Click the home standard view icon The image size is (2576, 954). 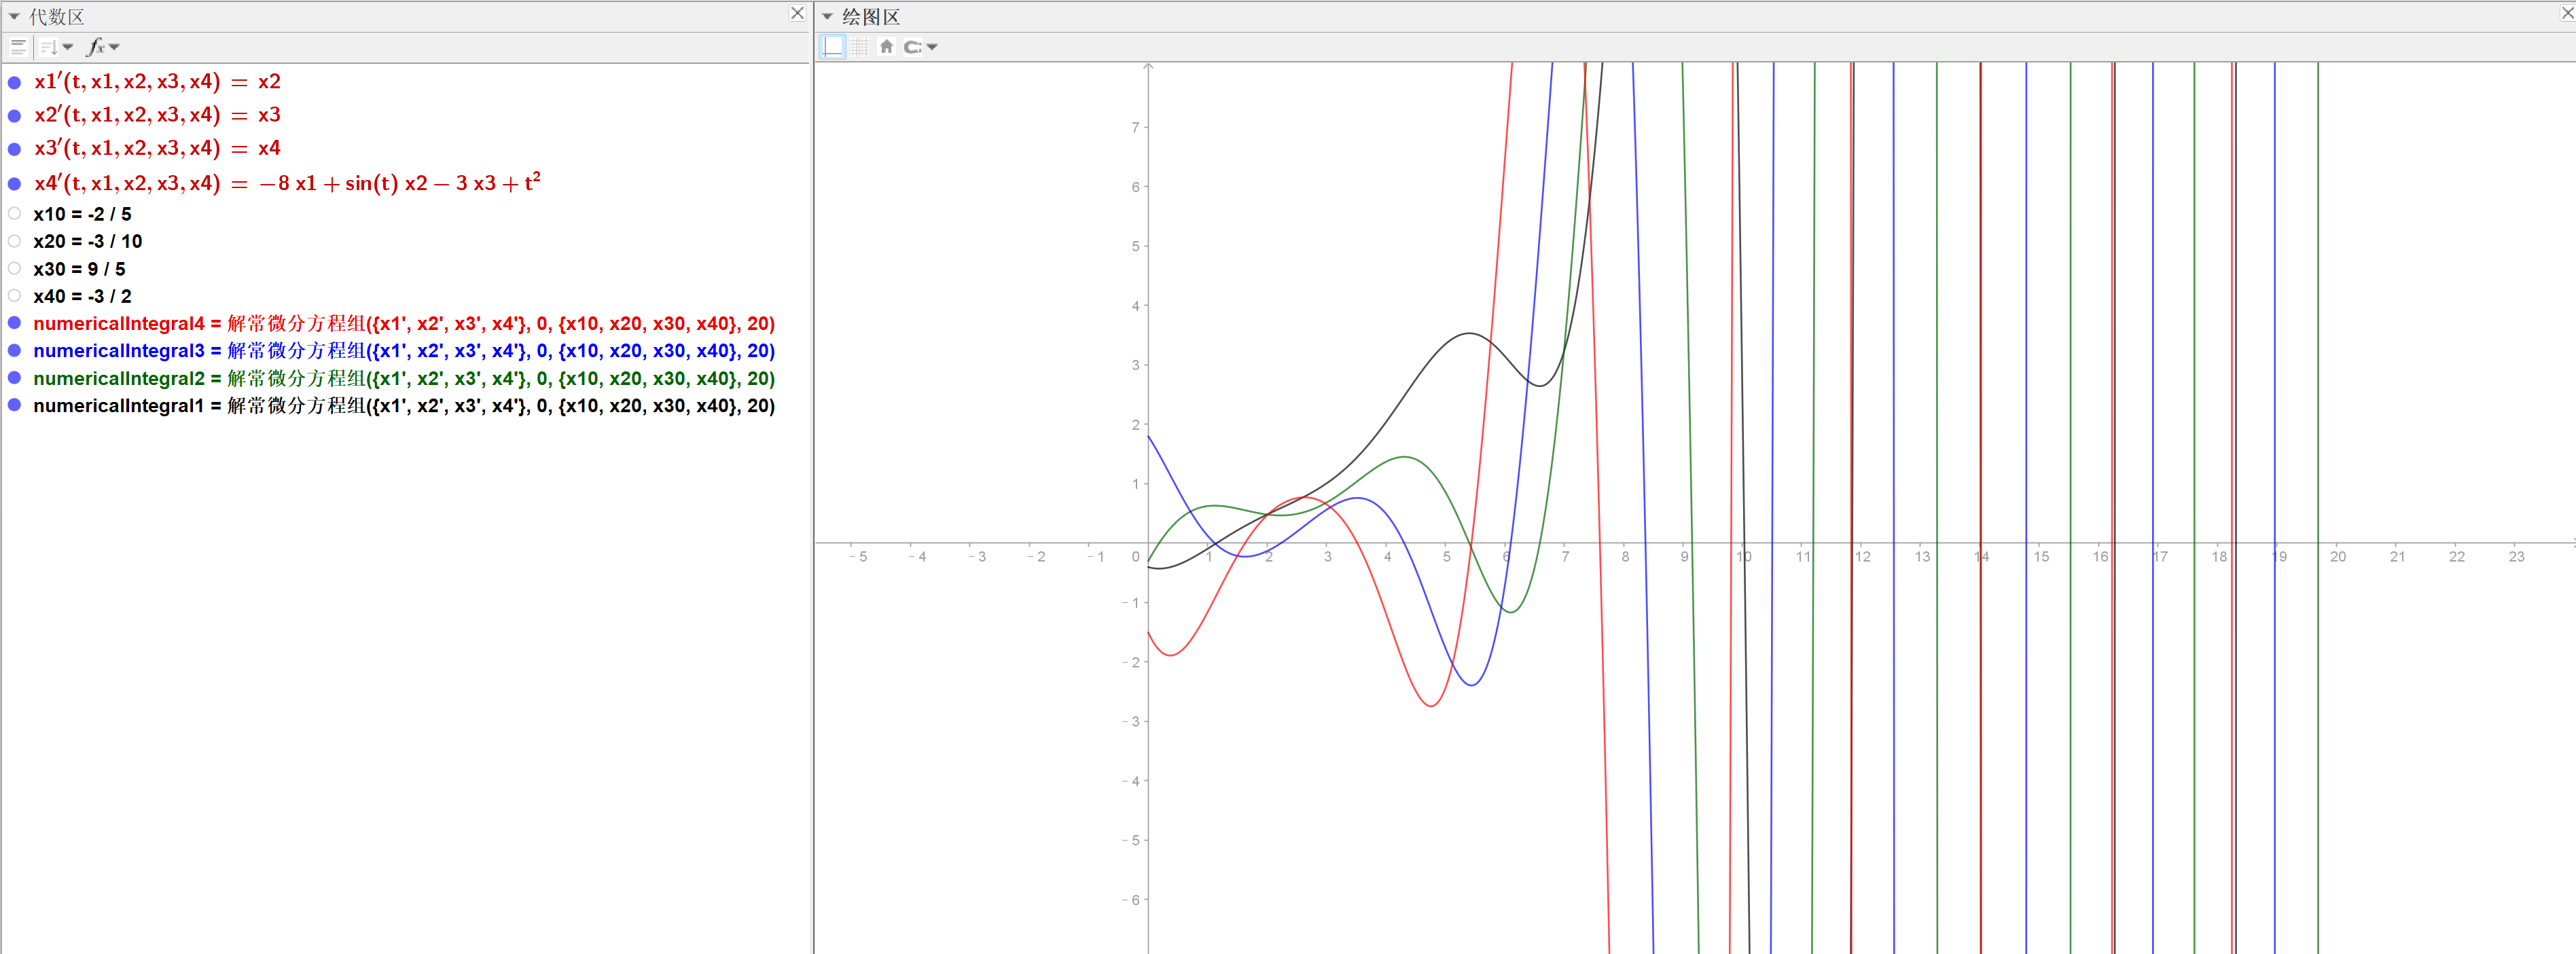pos(886,47)
